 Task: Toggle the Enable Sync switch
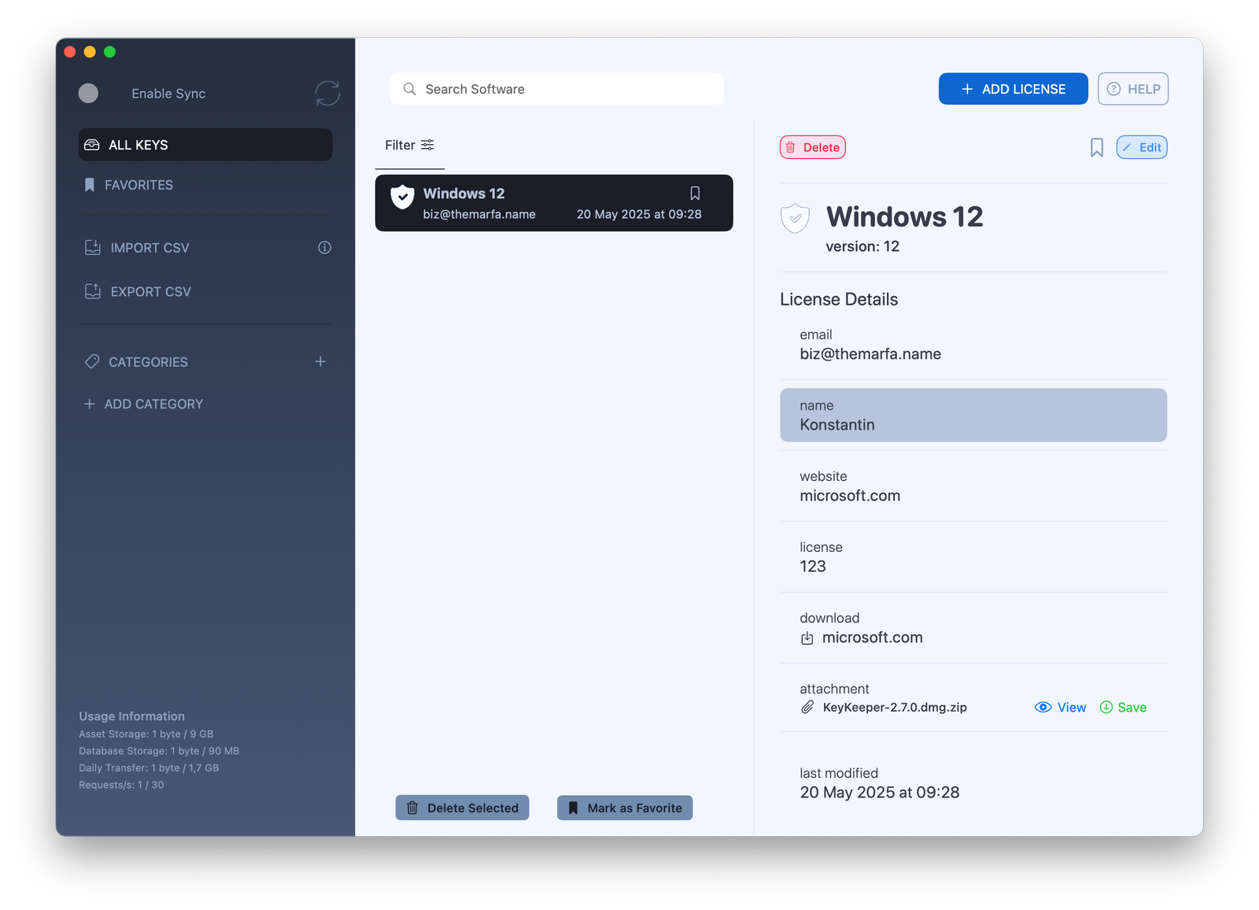89,93
